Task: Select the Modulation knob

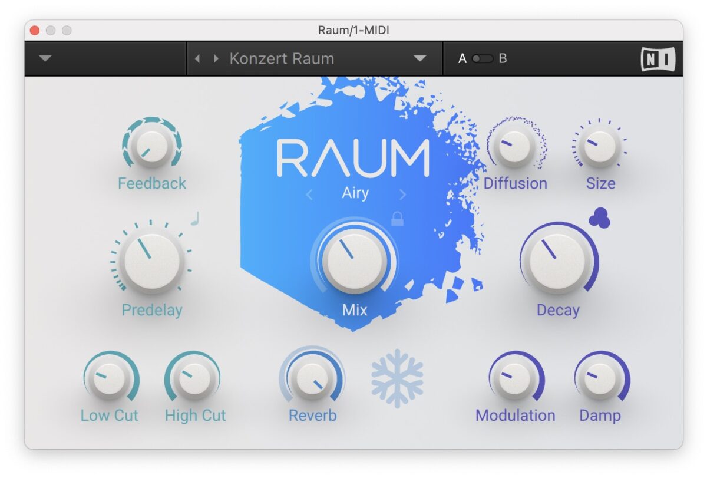Action: coord(514,379)
